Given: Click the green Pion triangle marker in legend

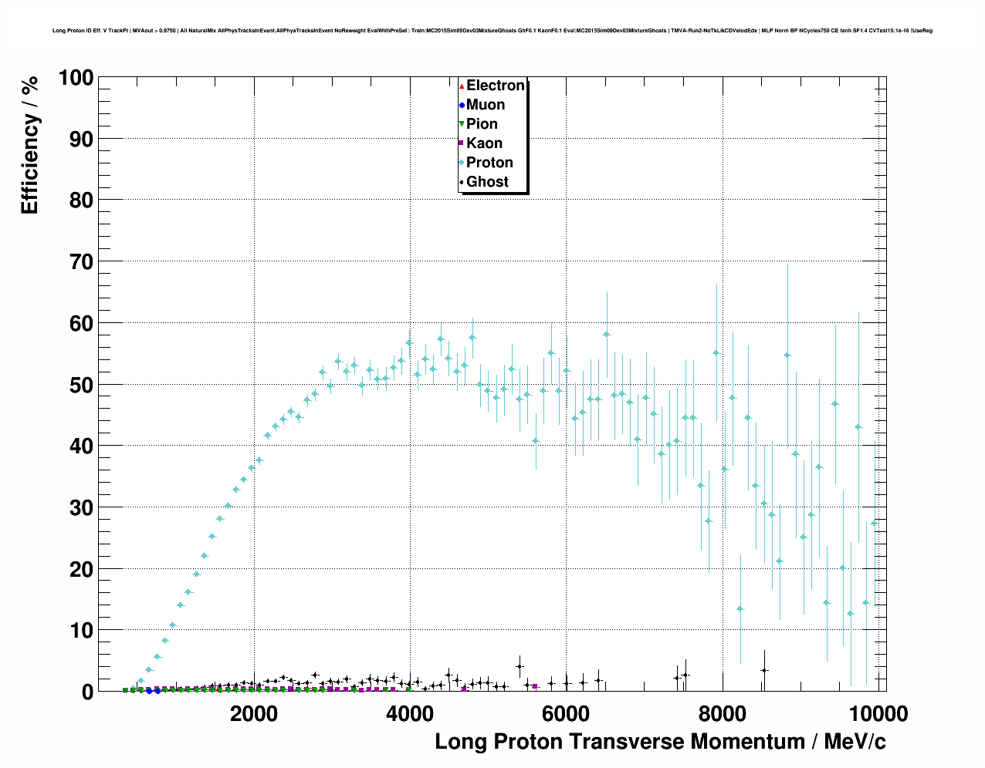Looking at the screenshot, I should point(462,124).
